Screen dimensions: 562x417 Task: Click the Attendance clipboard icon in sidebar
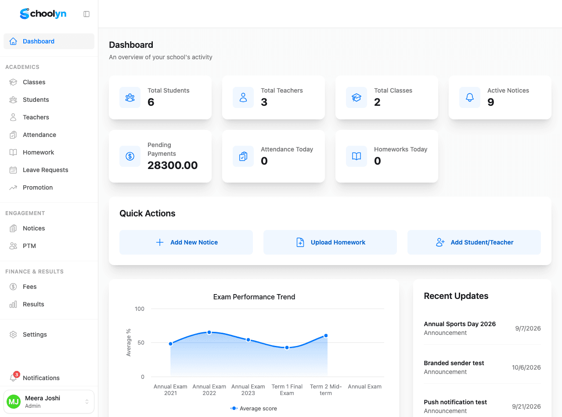(x=13, y=135)
